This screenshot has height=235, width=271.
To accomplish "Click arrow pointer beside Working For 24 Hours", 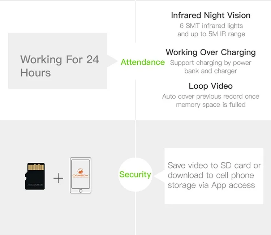I will [x=112, y=61].
